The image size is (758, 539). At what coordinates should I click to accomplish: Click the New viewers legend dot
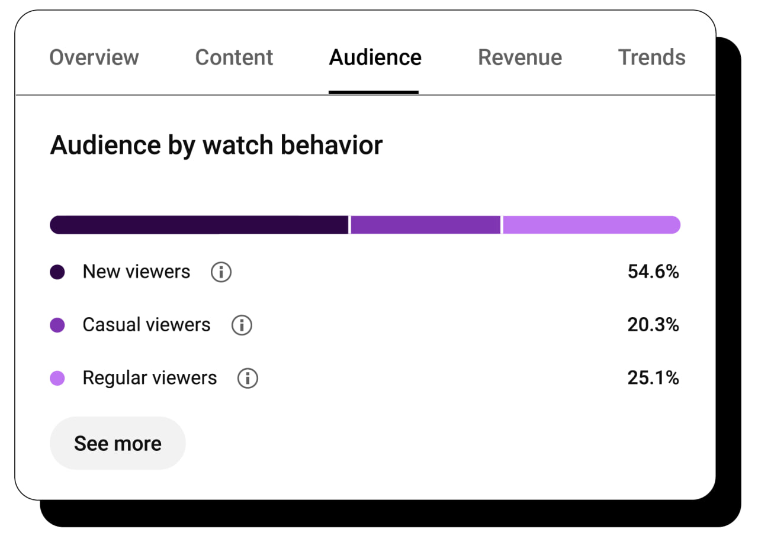[x=57, y=272]
